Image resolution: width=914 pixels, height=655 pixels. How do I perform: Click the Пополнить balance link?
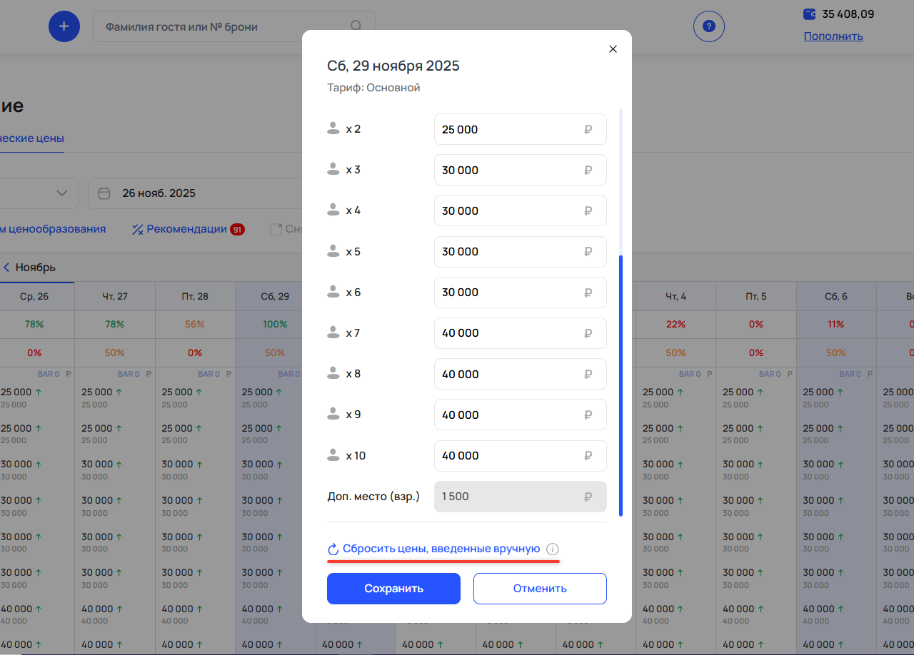(x=833, y=36)
